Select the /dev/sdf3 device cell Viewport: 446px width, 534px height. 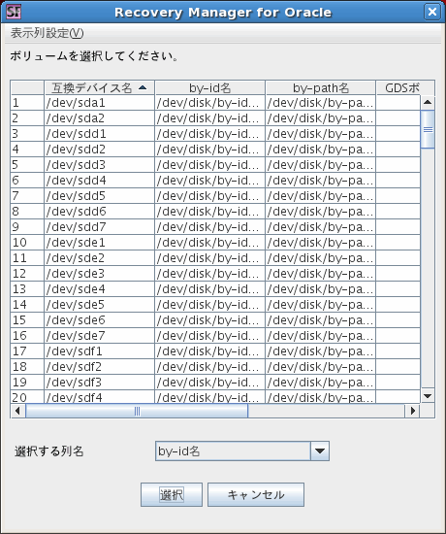[99, 383]
